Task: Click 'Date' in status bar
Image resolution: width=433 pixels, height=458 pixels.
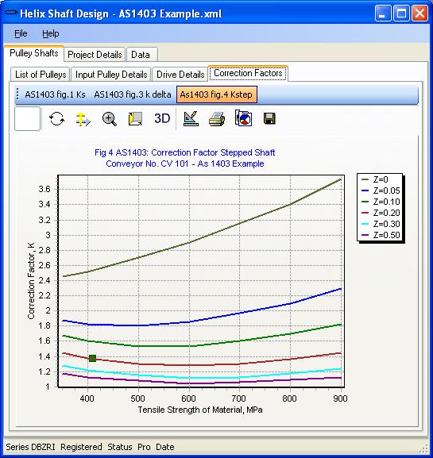Action: click(x=165, y=447)
